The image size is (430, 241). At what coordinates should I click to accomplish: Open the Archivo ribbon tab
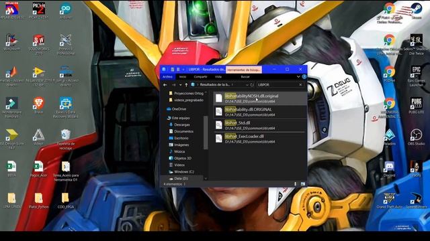[167, 77]
